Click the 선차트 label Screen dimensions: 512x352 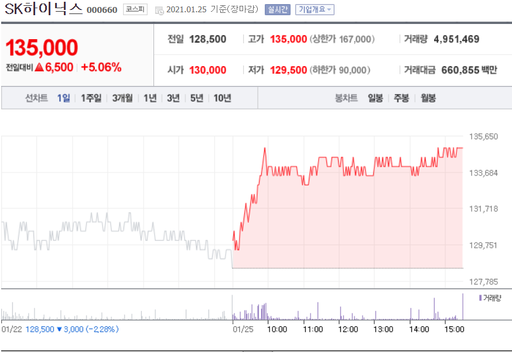click(x=36, y=98)
